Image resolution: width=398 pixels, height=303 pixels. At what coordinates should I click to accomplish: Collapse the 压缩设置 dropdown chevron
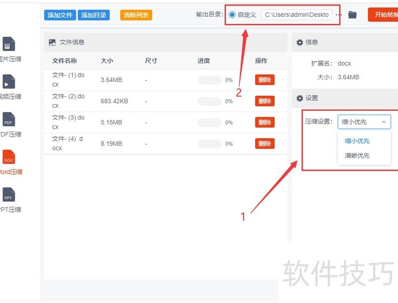(384, 122)
